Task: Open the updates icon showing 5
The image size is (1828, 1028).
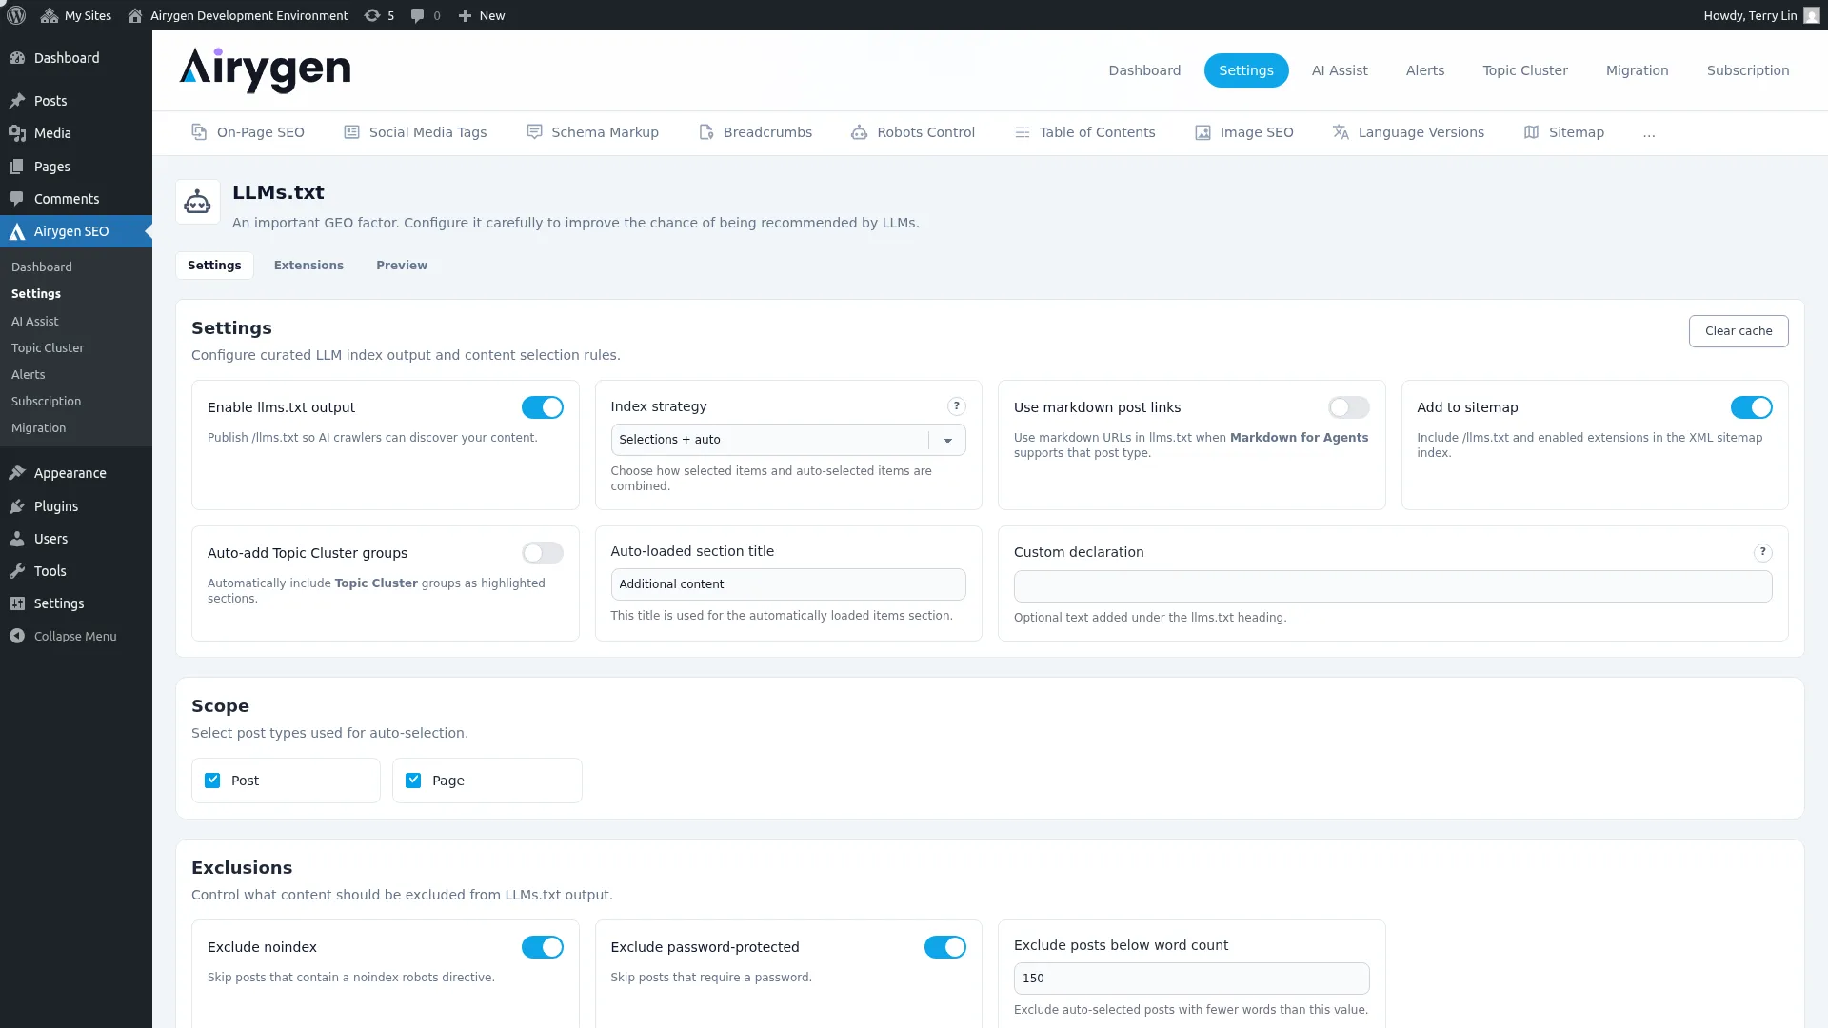Action: tap(372, 15)
